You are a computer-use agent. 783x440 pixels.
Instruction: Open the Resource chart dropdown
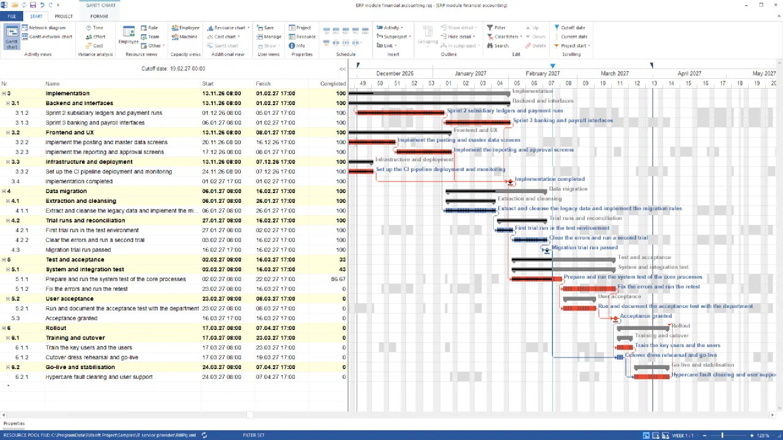(228, 28)
